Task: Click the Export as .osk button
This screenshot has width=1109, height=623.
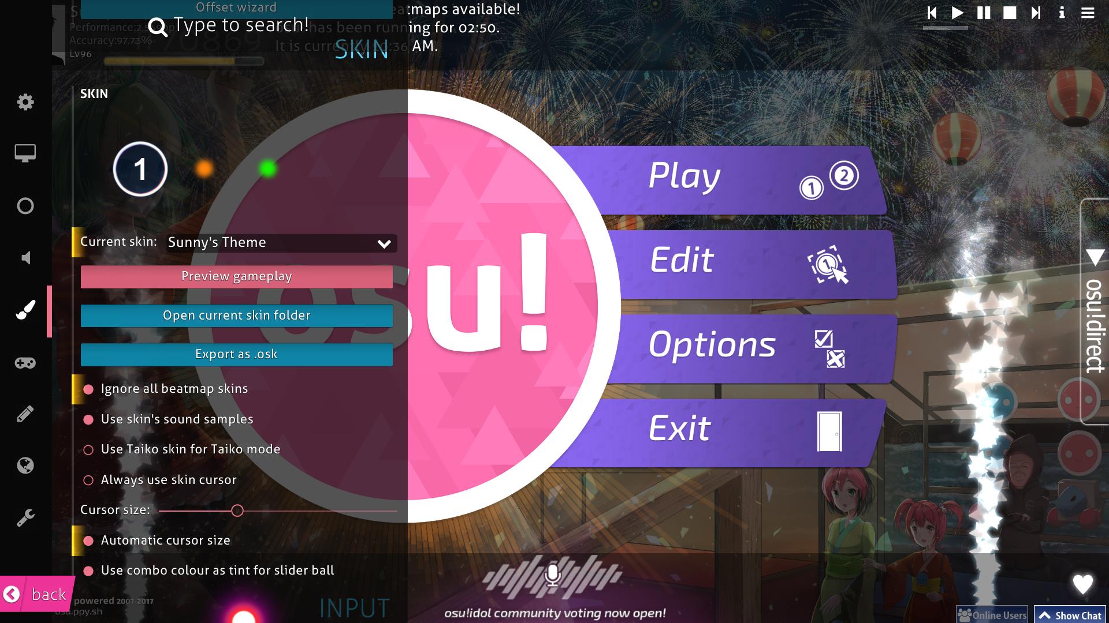Action: tap(236, 354)
